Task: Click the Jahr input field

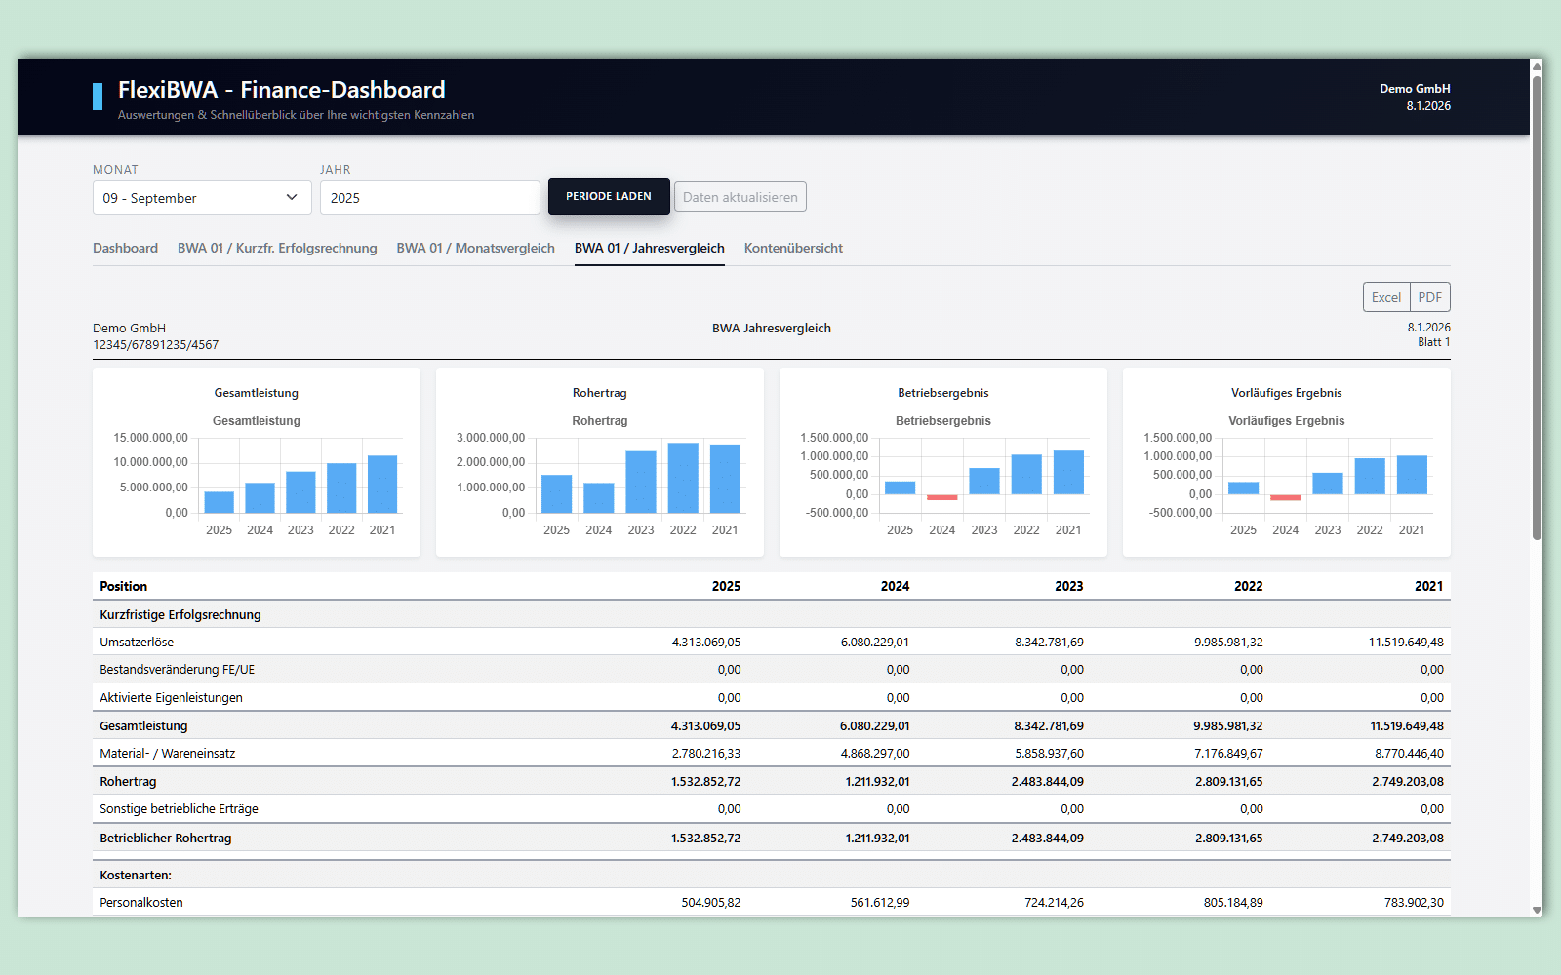Action: (429, 198)
